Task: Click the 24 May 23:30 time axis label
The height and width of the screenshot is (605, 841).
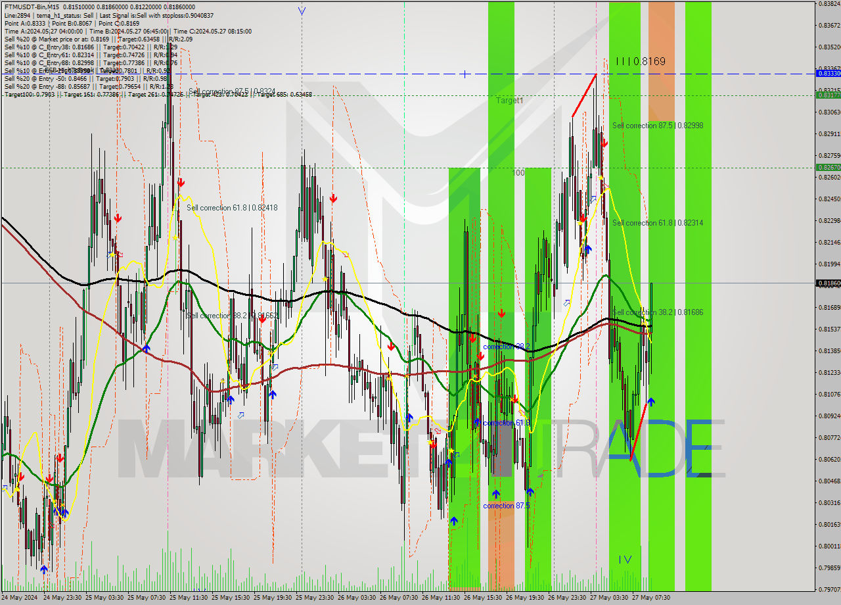Action: [63, 598]
